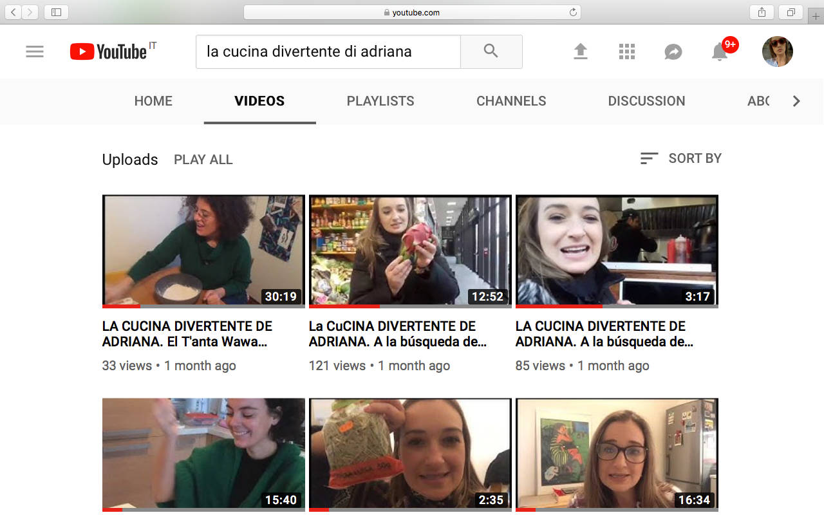Open the user account avatar
The width and height of the screenshot is (824, 515).
click(x=777, y=51)
